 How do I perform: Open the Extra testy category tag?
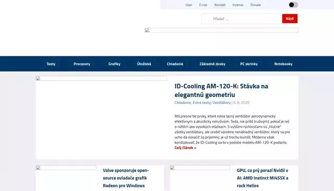click(201, 103)
